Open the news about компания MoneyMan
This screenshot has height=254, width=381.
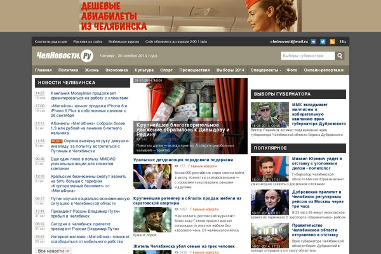pos(90,96)
